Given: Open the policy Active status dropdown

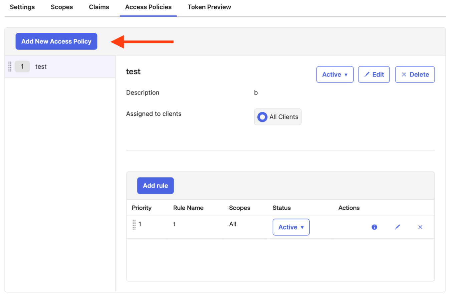Looking at the screenshot, I should pos(334,74).
